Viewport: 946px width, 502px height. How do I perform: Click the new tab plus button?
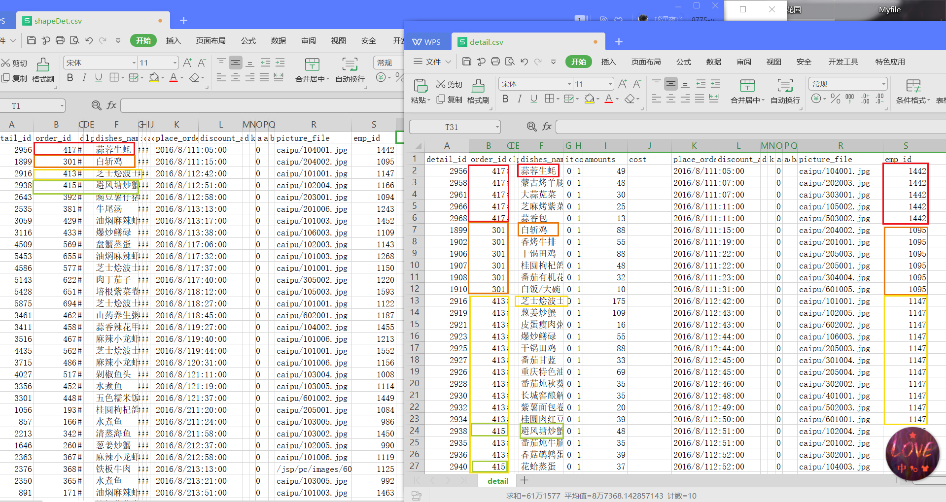(x=619, y=41)
